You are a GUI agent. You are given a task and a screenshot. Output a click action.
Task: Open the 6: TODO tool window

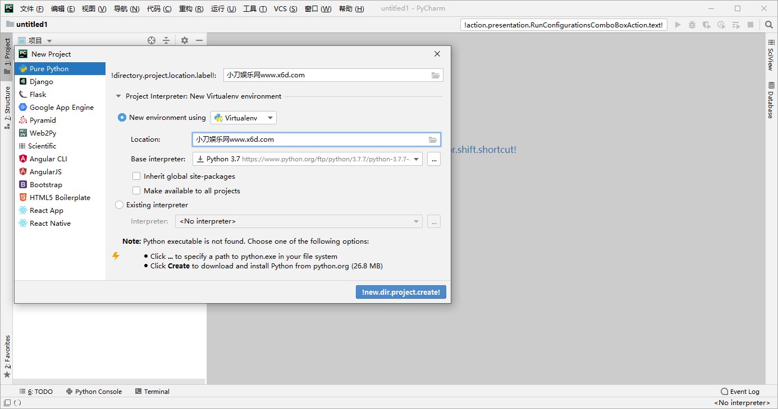pos(36,392)
